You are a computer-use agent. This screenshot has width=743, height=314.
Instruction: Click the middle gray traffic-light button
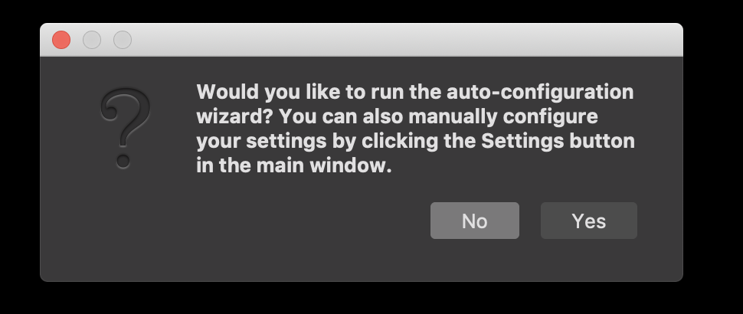[92, 40]
